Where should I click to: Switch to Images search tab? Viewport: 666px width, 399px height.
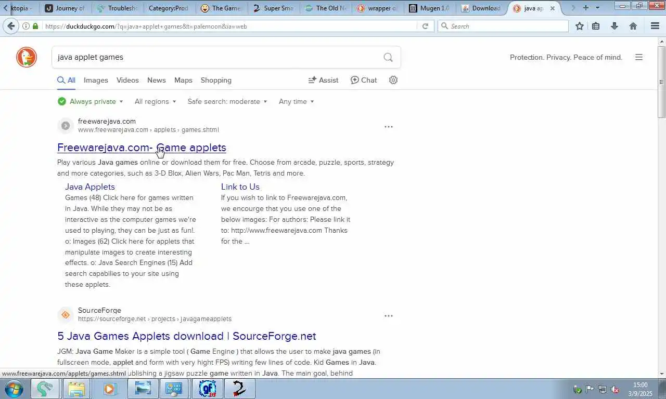[x=96, y=80]
